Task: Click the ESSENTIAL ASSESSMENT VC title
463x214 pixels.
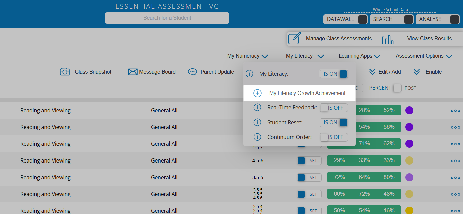Action: click(167, 7)
